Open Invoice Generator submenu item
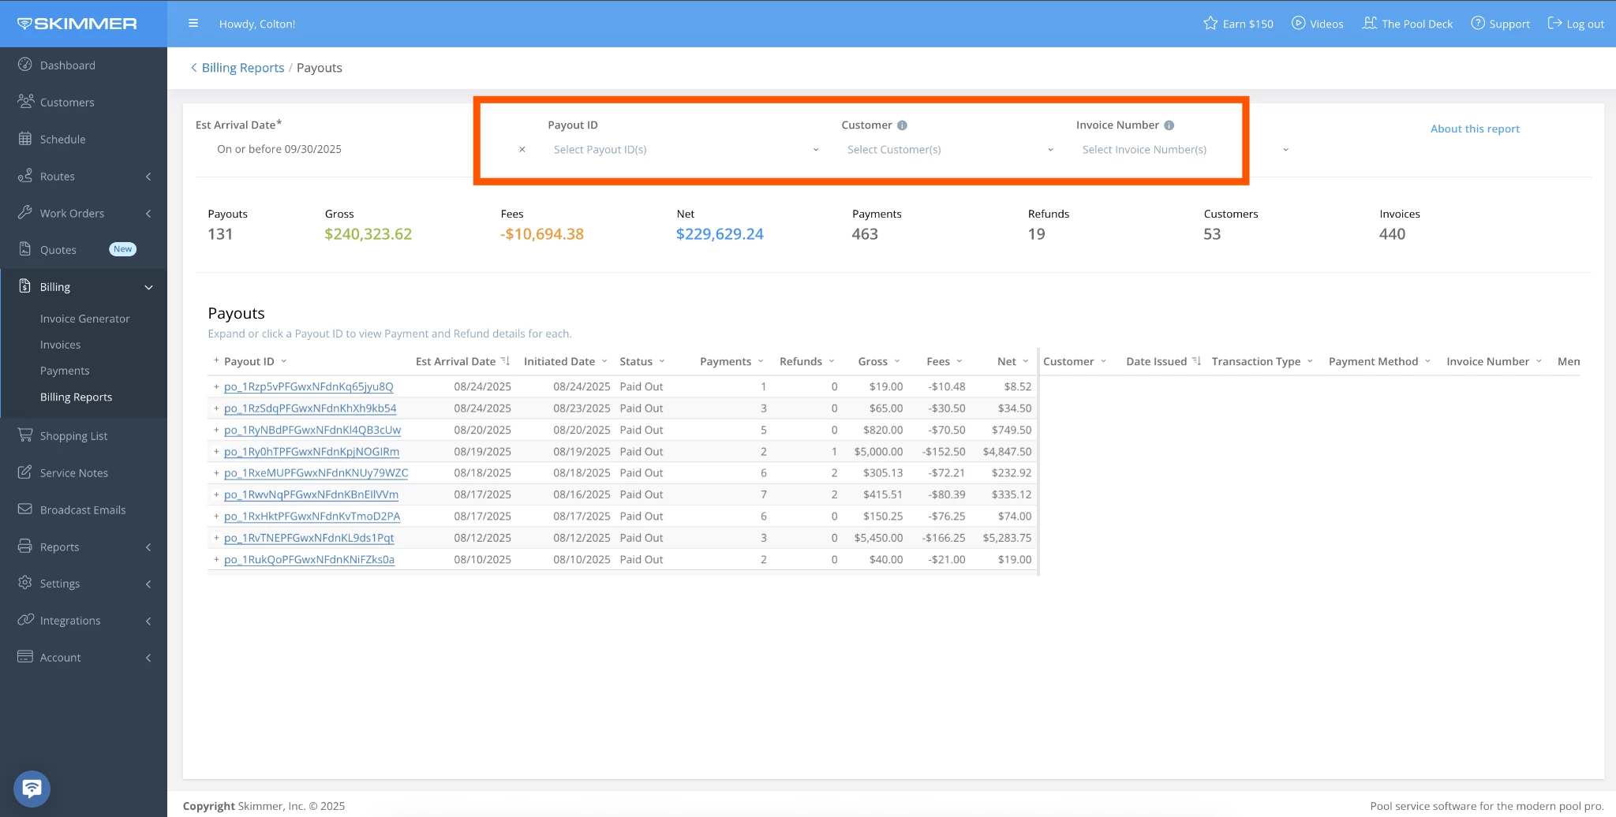Screen dimensions: 1616x817 point(85,319)
